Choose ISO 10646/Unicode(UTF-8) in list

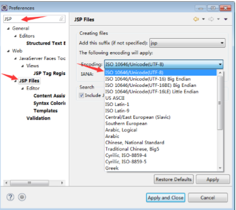tap(161, 72)
